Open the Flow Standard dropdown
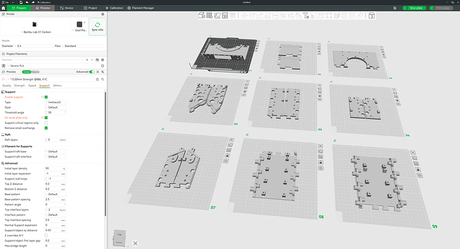 (83, 46)
